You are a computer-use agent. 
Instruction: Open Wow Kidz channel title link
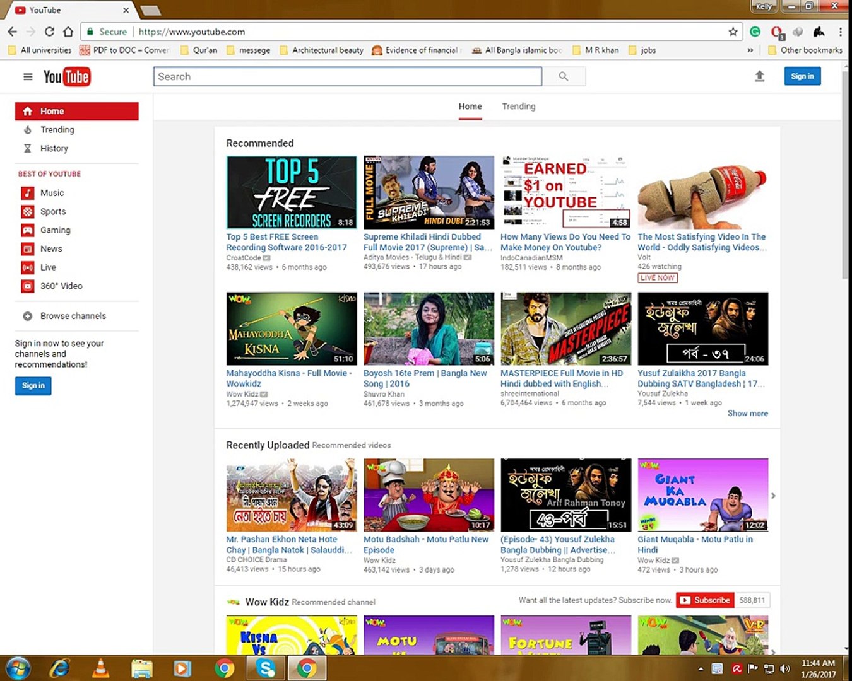(x=267, y=602)
